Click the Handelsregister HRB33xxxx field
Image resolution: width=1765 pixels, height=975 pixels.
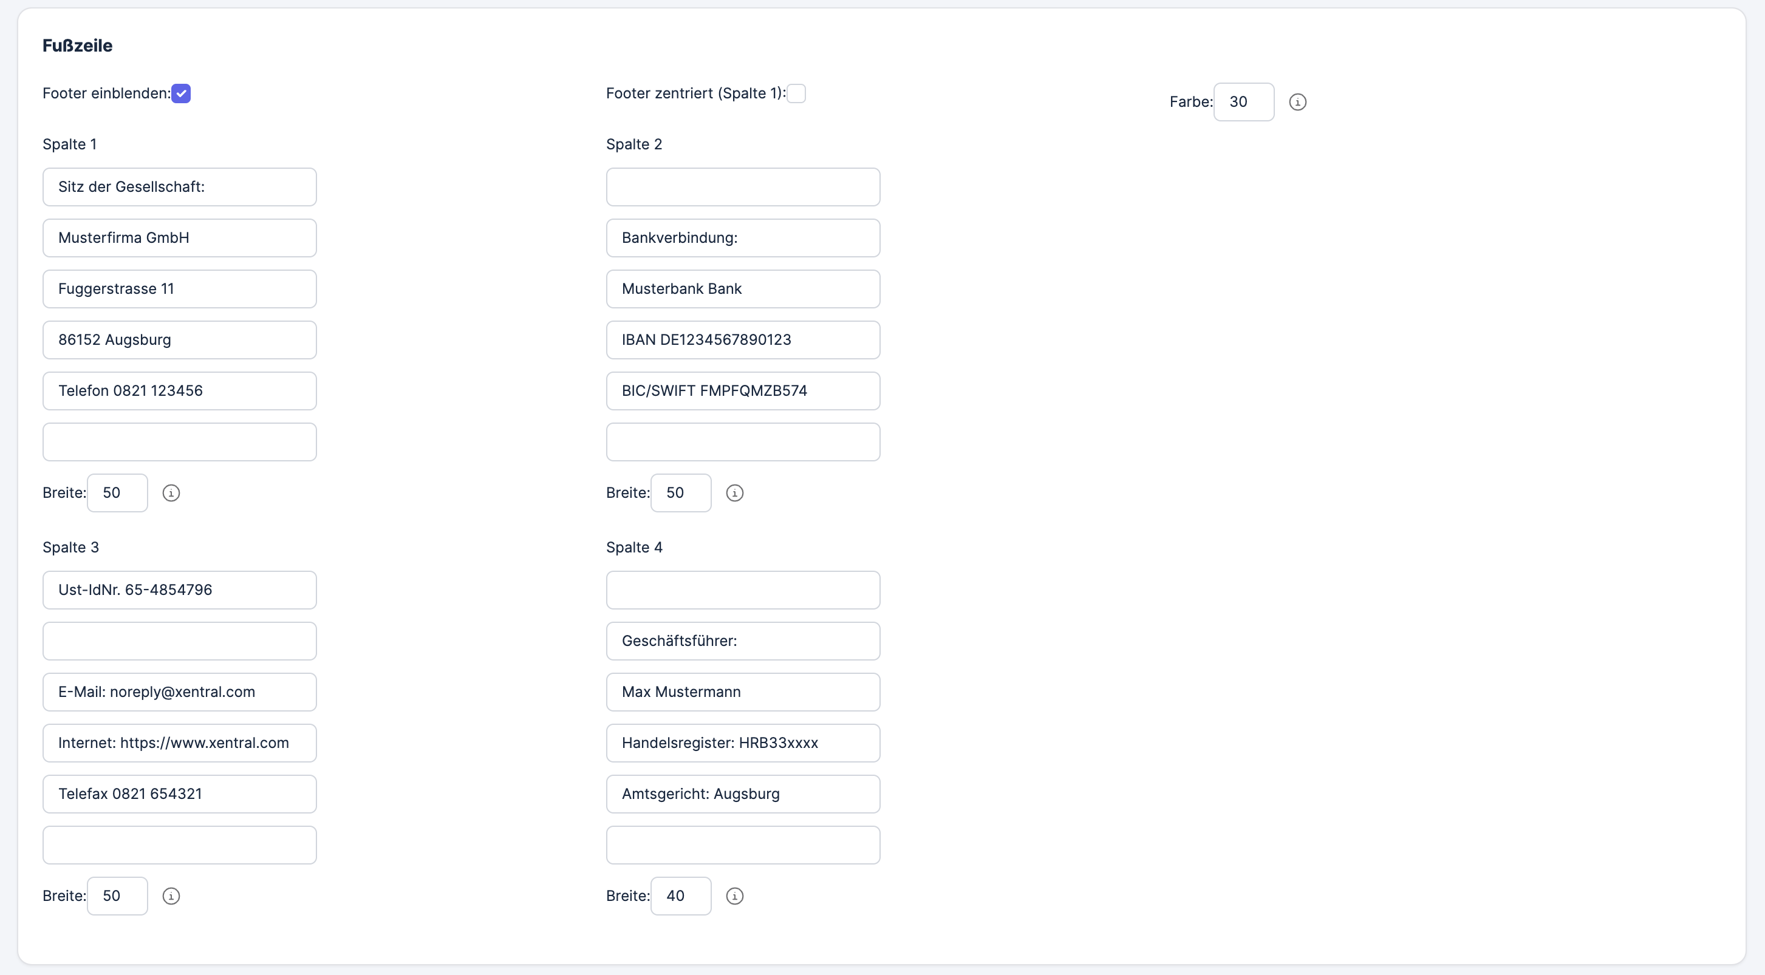tap(743, 743)
